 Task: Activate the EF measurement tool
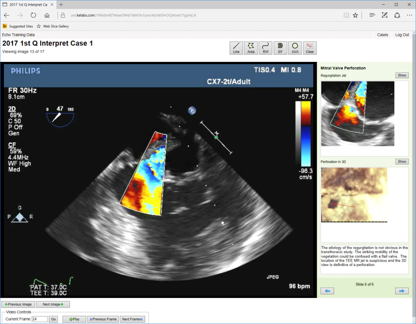pyautogui.click(x=280, y=48)
